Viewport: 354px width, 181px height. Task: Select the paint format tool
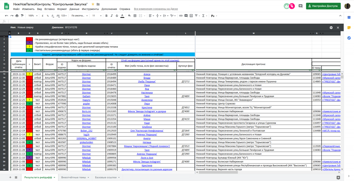pos(22,16)
